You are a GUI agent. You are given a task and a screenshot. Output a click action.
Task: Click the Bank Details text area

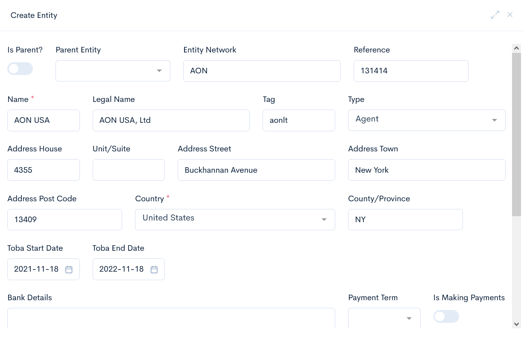tap(171, 318)
